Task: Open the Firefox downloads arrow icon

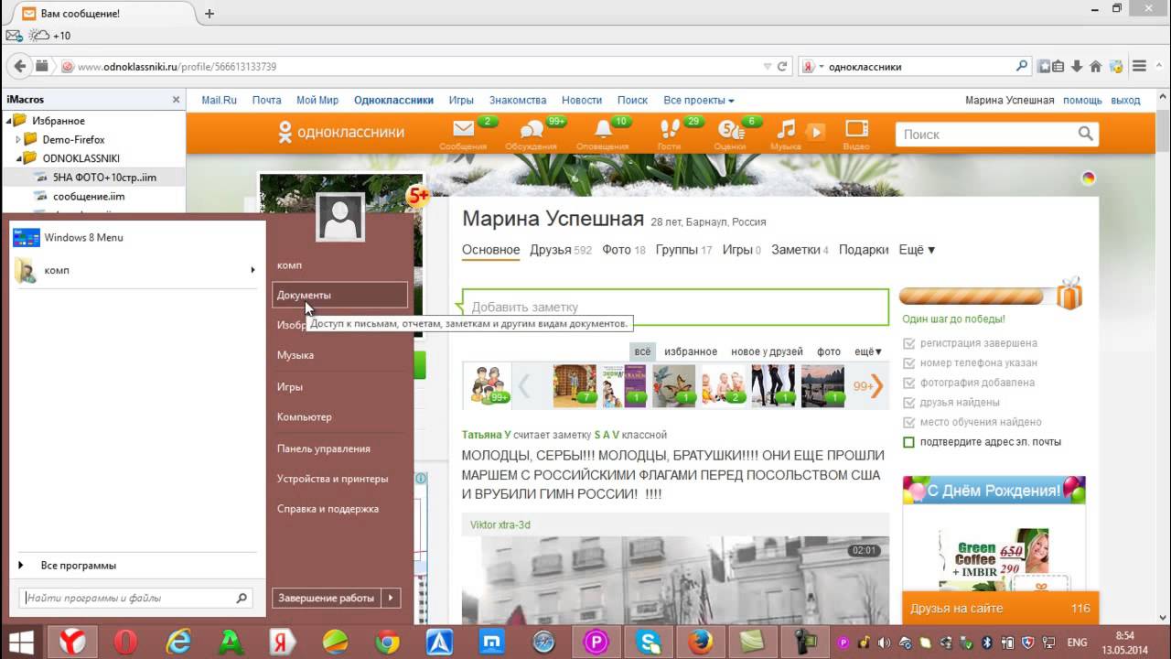Action: pos(1077,67)
